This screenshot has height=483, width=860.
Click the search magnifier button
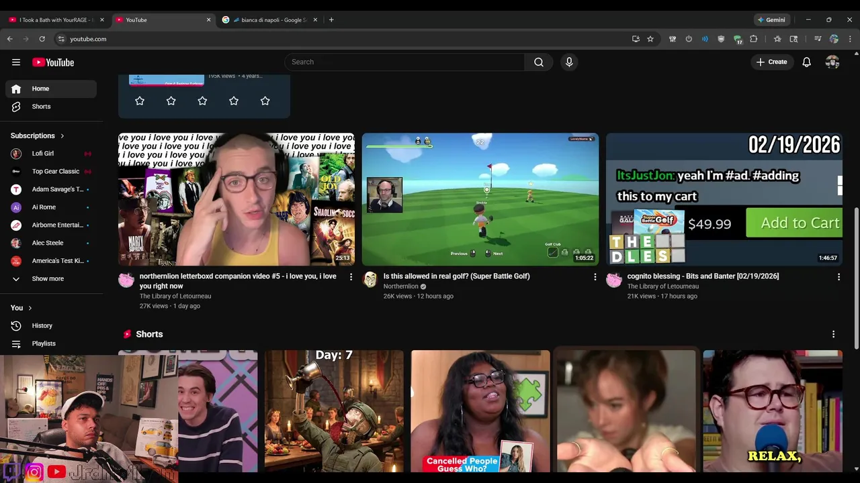coord(539,62)
